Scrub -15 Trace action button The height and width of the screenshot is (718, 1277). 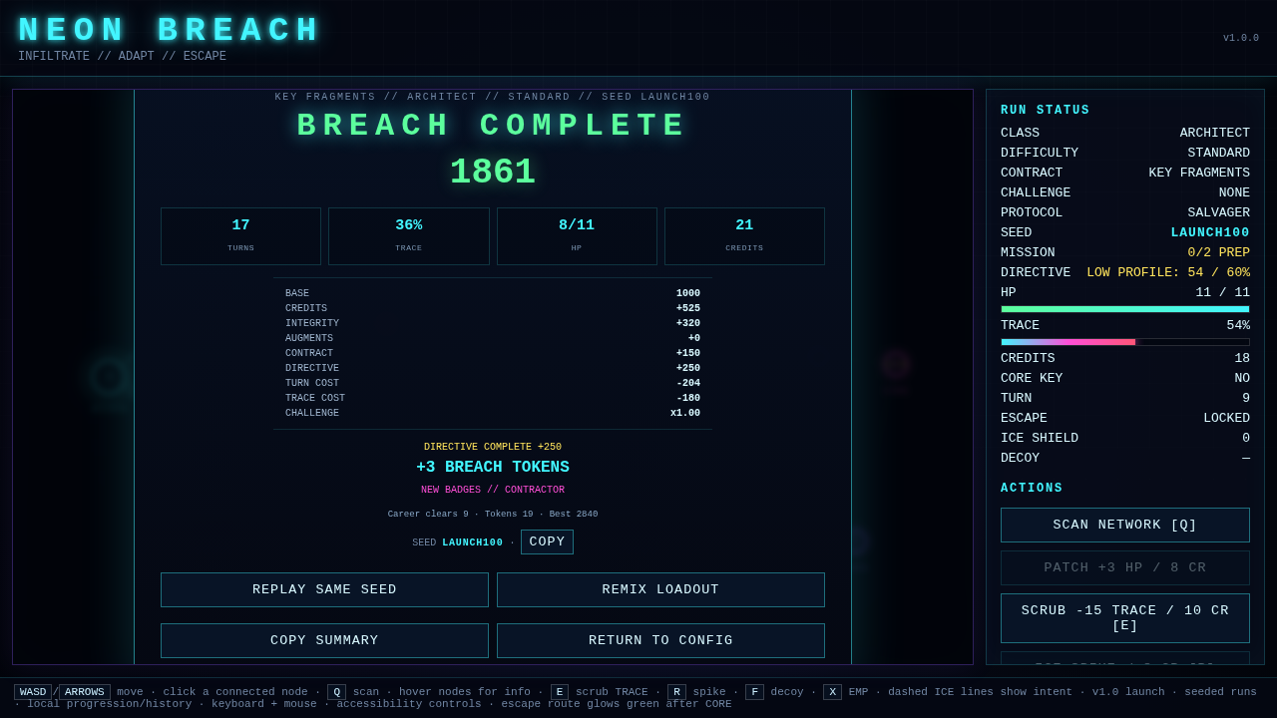pyautogui.click(x=1125, y=618)
